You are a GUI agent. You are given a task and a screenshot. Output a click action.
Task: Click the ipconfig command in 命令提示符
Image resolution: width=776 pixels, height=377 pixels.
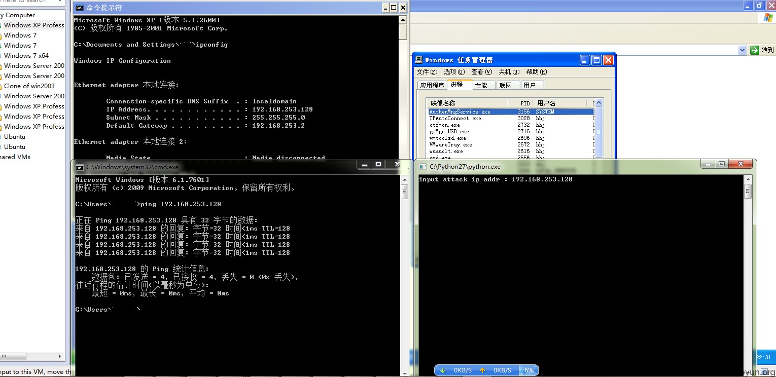(x=211, y=45)
